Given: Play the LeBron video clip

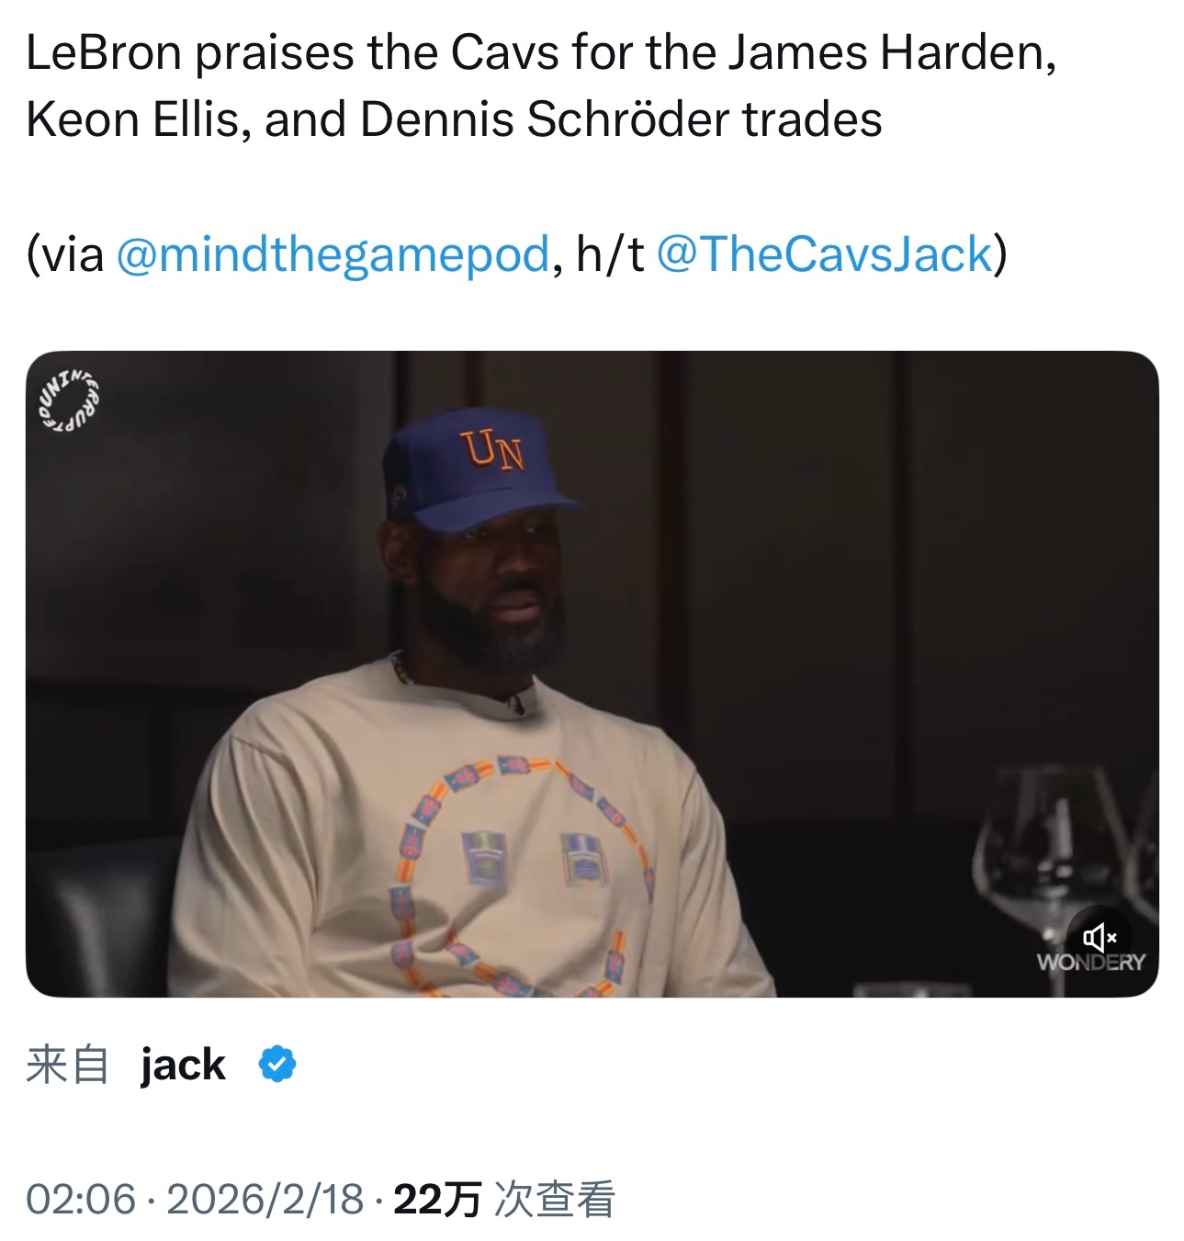Looking at the screenshot, I should 592,673.
